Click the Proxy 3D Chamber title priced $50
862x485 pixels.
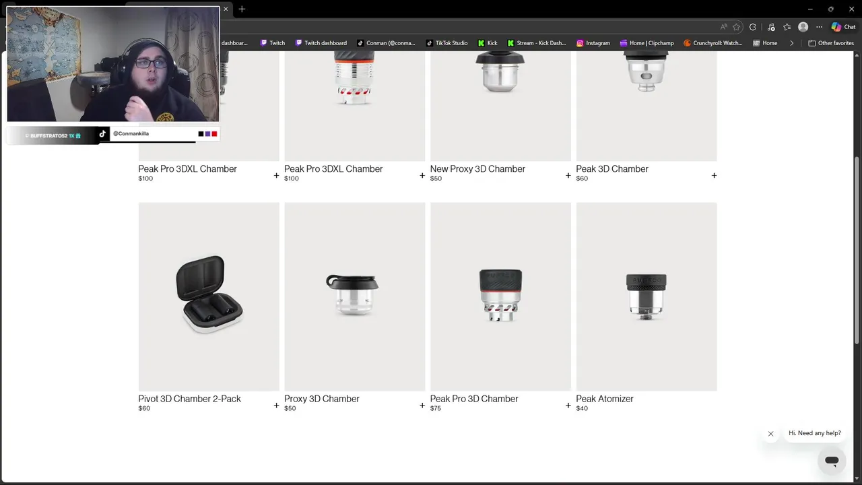click(x=322, y=399)
